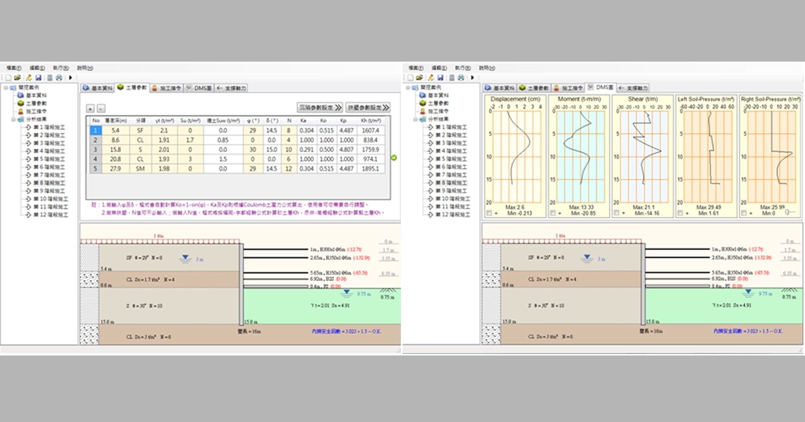Click the edit pencil icon in left window toolbar
Image resolution: width=805 pixels, height=422 pixels.
click(x=28, y=77)
